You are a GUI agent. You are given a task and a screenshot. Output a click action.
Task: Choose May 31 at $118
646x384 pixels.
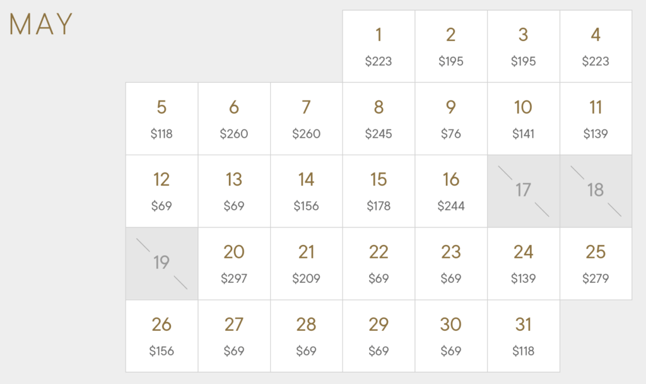coord(524,336)
